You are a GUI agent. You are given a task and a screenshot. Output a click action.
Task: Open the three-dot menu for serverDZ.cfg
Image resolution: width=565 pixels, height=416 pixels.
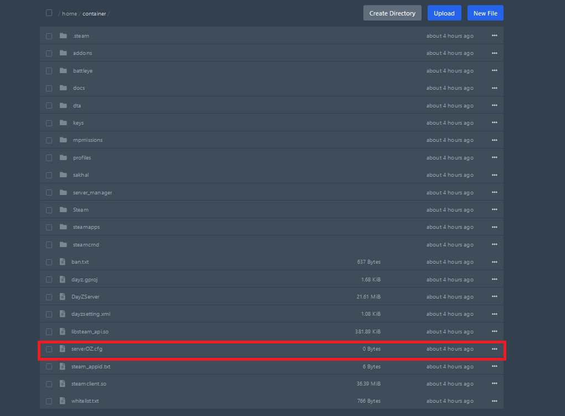[x=494, y=349]
